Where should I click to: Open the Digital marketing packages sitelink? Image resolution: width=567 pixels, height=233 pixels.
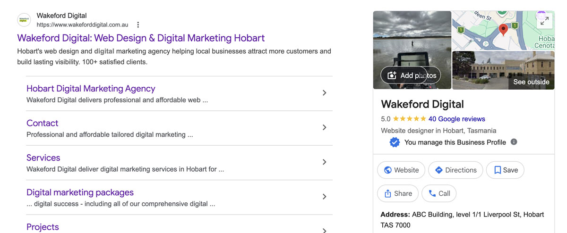pos(80,192)
